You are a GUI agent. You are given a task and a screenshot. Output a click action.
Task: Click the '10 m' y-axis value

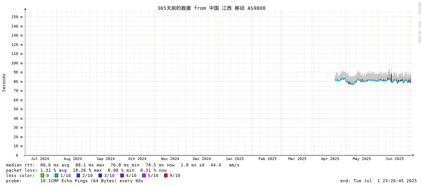[18, 146]
